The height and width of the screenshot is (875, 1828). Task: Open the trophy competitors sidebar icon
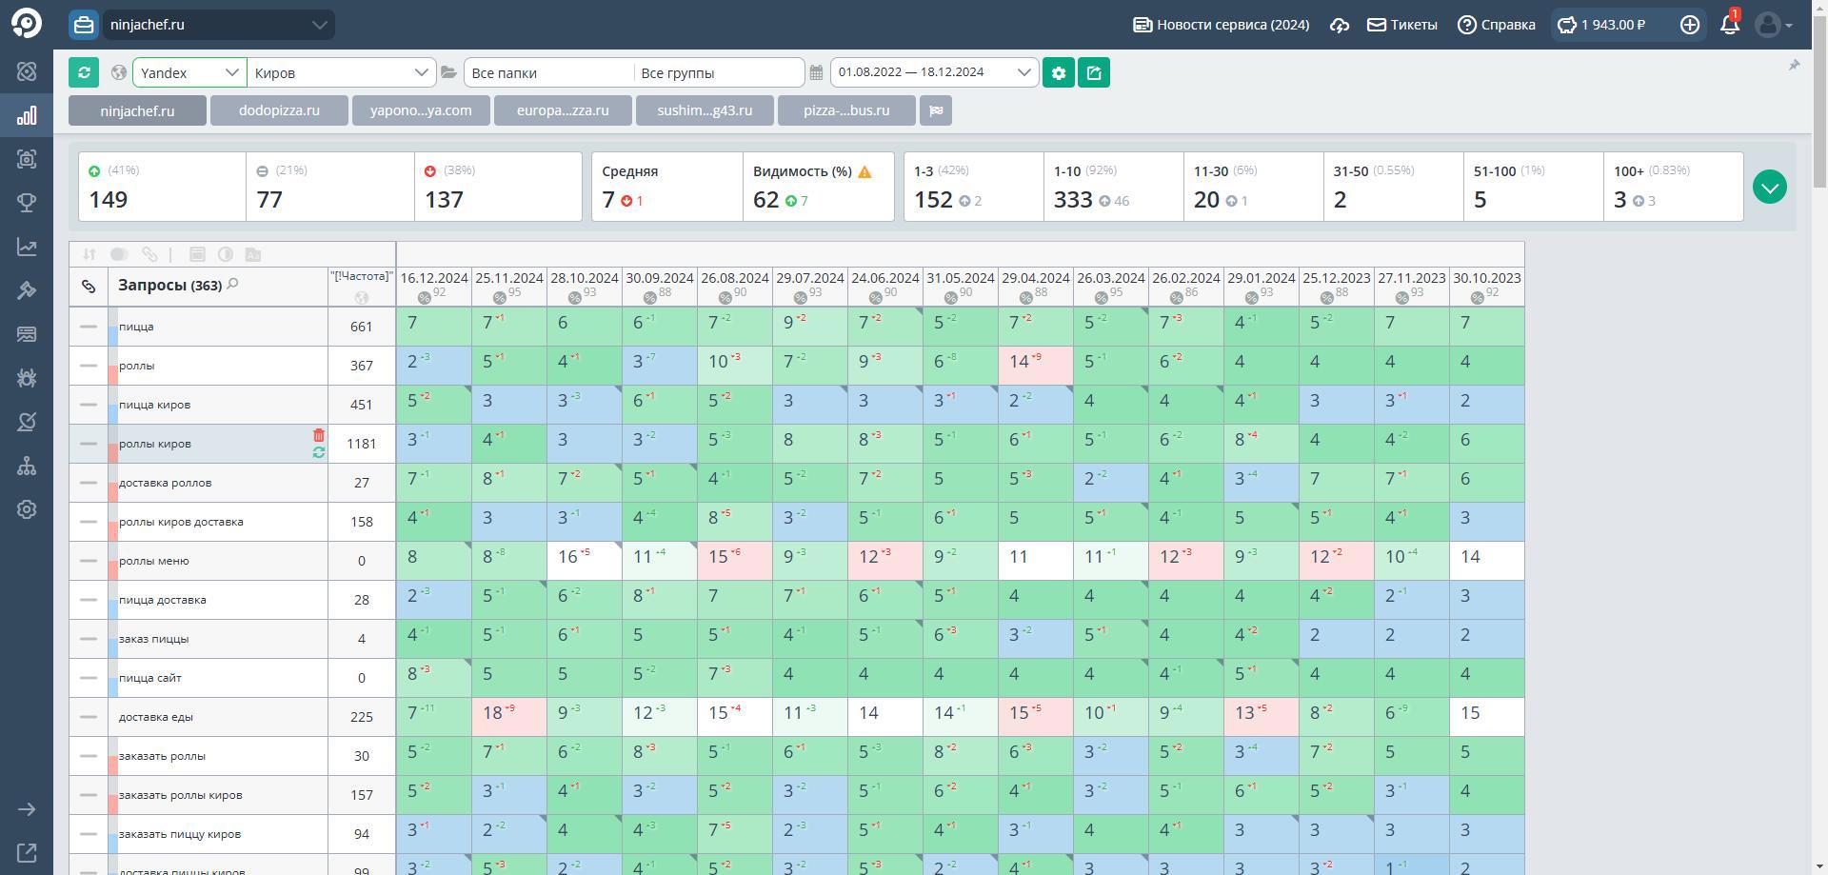(27, 203)
